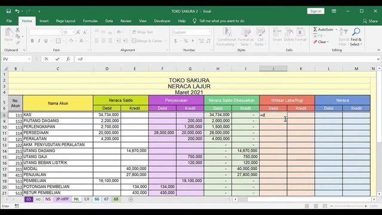Toggle Italic formatting
Screen dimensions: 382x215
pyautogui.click(x=39, y=41)
